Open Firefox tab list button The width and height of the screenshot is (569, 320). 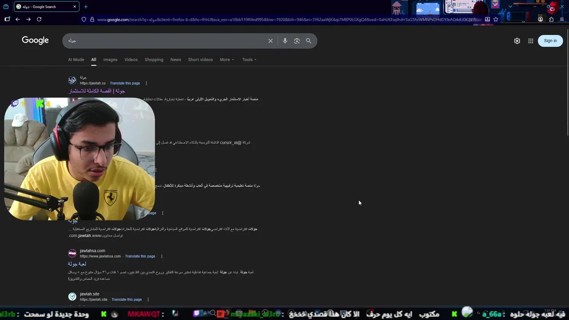[6, 7]
